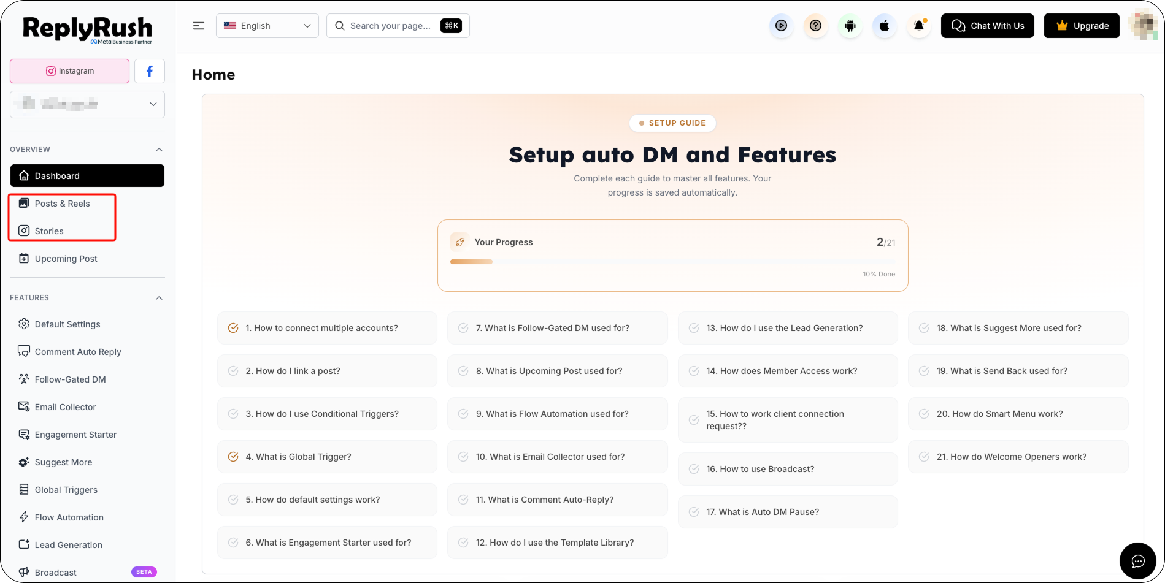Open the notifications bell icon
The width and height of the screenshot is (1165, 583).
point(918,26)
